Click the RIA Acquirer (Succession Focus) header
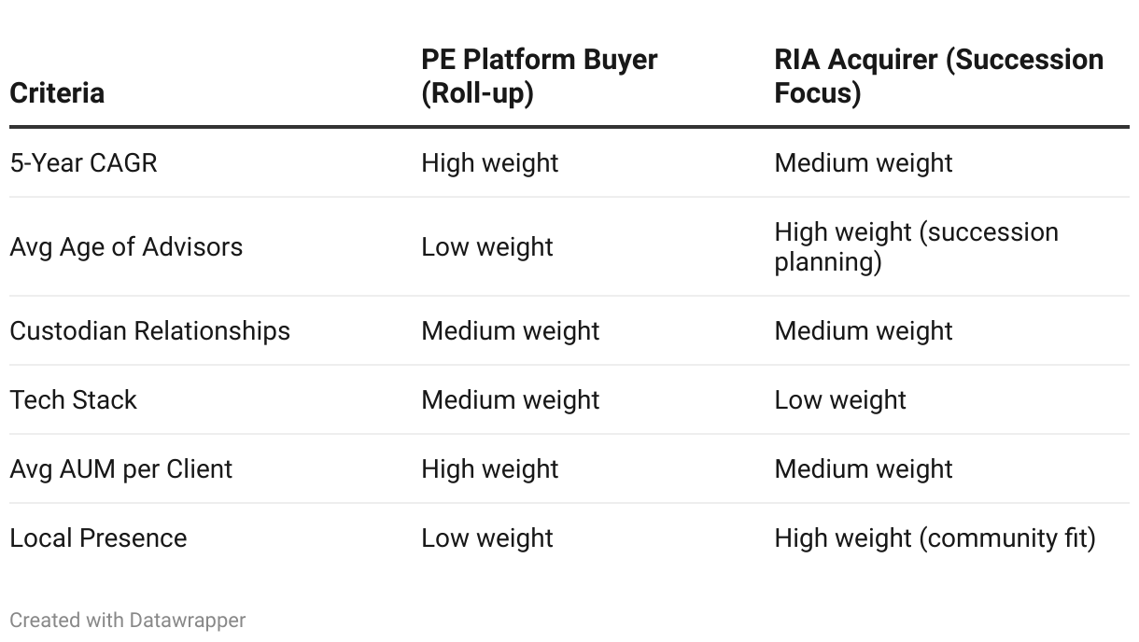The height and width of the screenshot is (642, 1139). click(939, 77)
